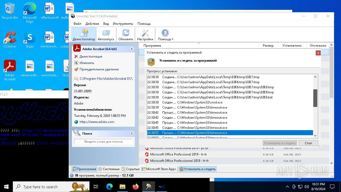Open the Recycle Bin desktop icon
This screenshot has width=341, height=192.
(x=10, y=11)
